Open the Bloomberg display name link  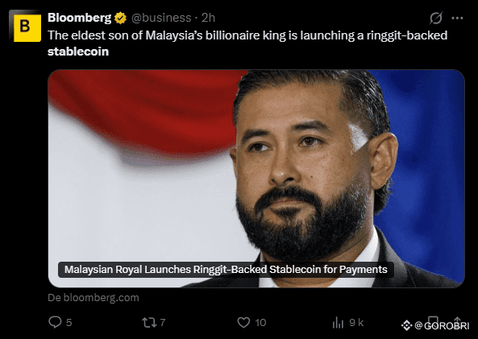(x=79, y=18)
